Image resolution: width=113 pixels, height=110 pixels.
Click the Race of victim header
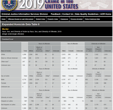point(6,51)
